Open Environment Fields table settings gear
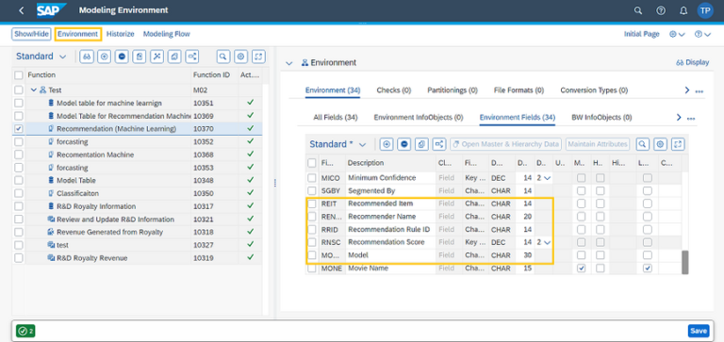This screenshot has height=342, width=724. click(x=660, y=144)
